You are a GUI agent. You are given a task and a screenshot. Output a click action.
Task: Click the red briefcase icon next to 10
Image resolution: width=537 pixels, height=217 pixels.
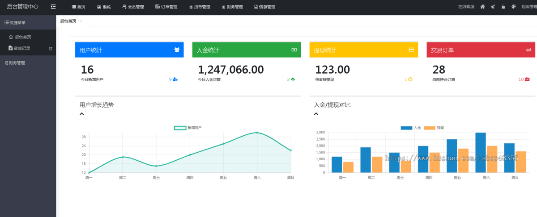(x=527, y=79)
